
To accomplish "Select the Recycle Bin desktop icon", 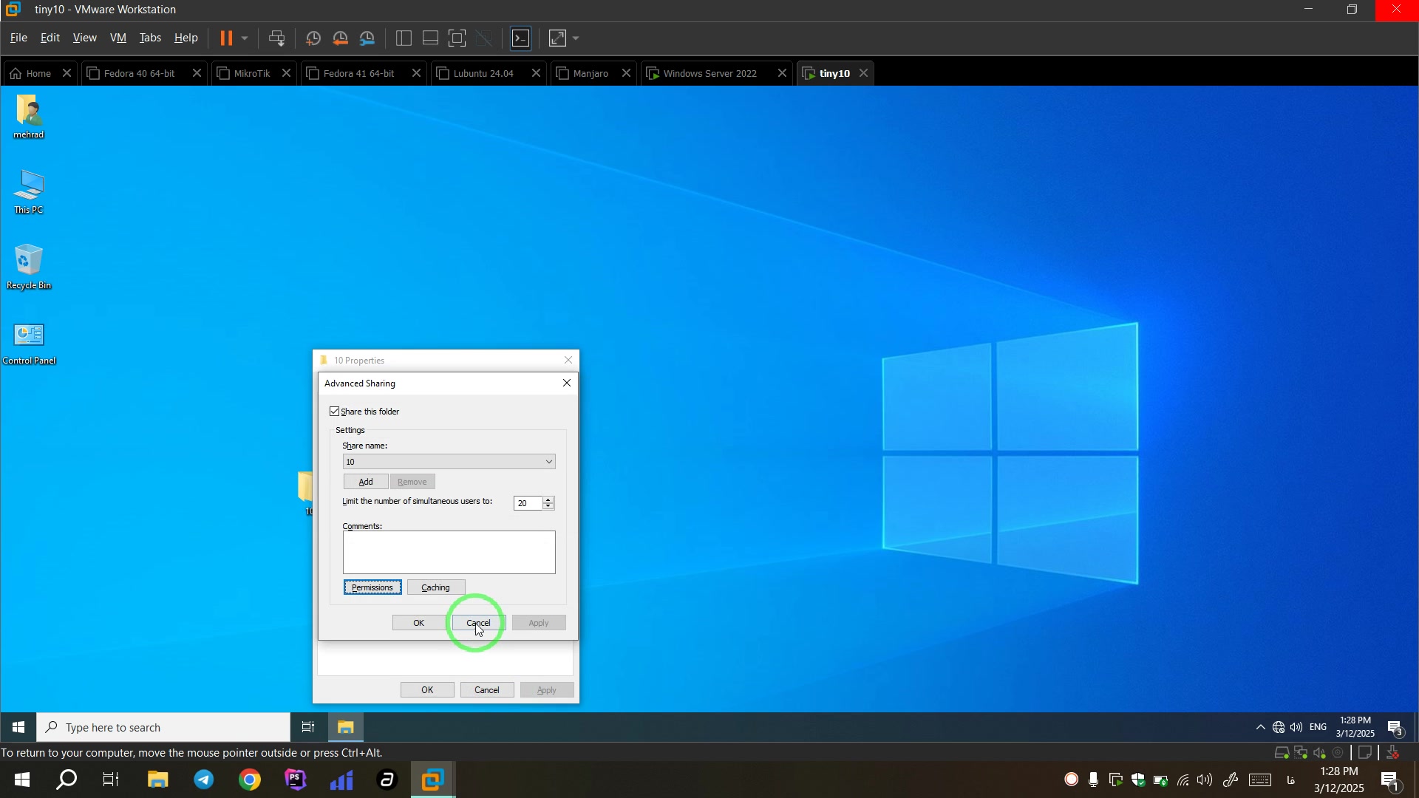I will 29,267.
